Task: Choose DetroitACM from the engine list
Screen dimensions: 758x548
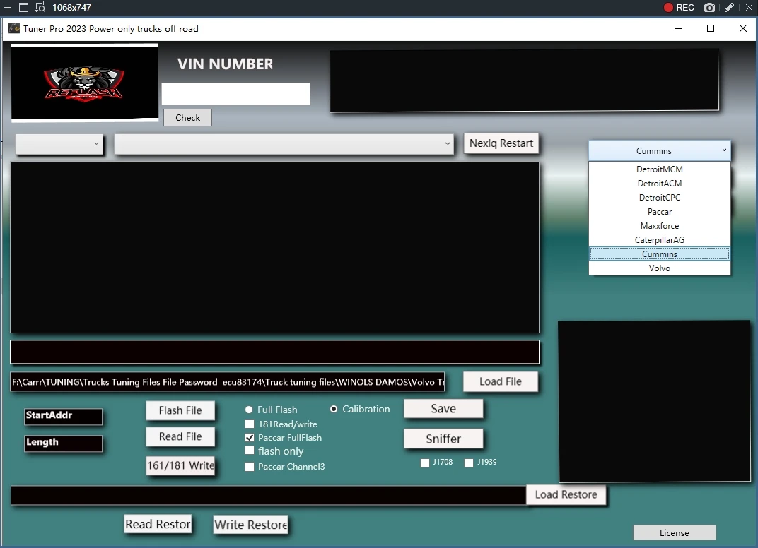Action: (660, 184)
